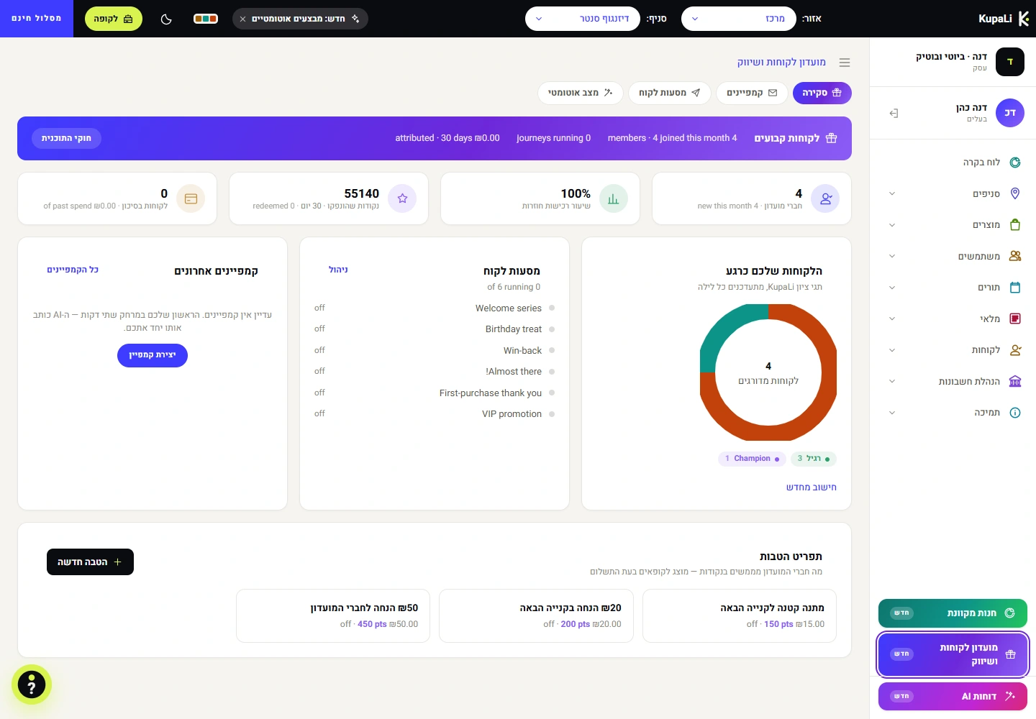1036x719 pixels.
Task: Click חוקי התוכנית program rules button
Action: [x=66, y=138]
